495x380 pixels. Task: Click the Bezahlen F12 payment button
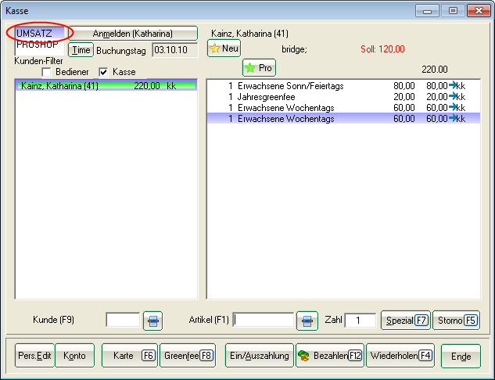(328, 356)
